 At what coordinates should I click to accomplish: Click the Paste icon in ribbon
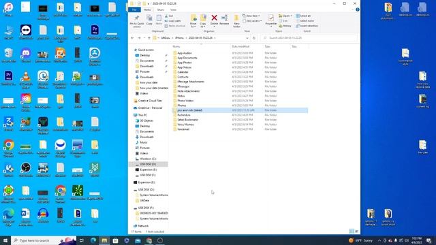coord(159,20)
